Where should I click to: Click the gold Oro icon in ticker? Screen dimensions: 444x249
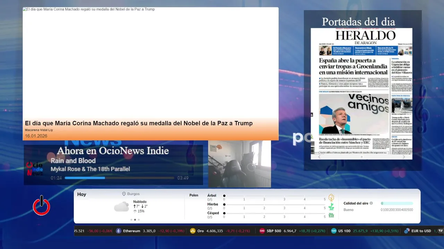coord(193,231)
